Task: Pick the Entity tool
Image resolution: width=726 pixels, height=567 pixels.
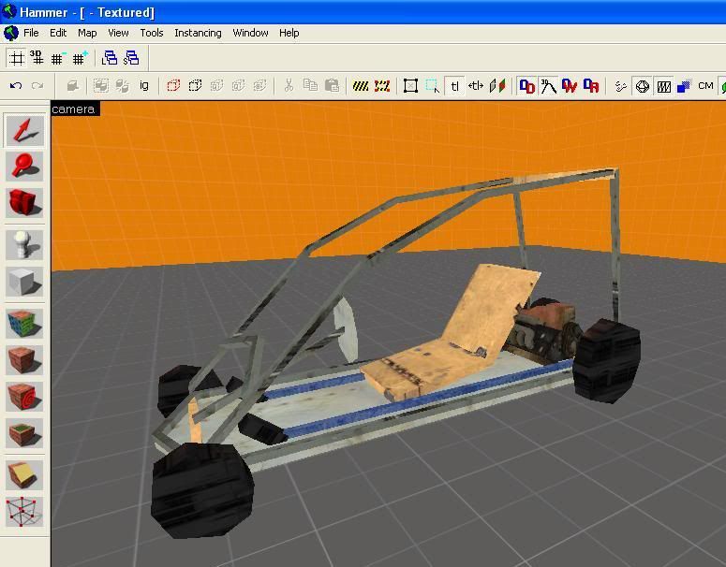Action: coord(25,245)
